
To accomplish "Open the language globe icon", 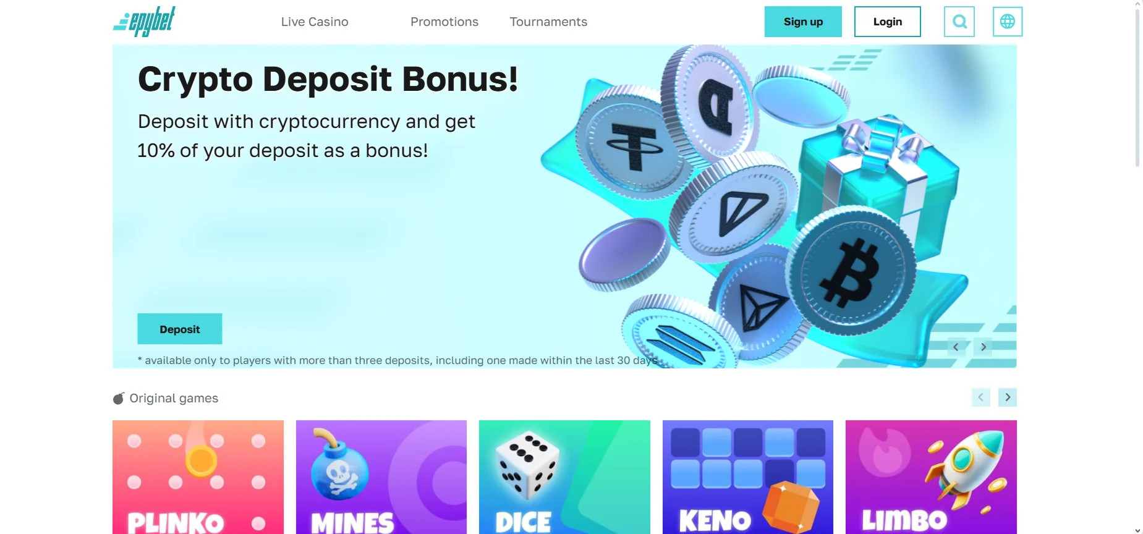I will [1008, 22].
